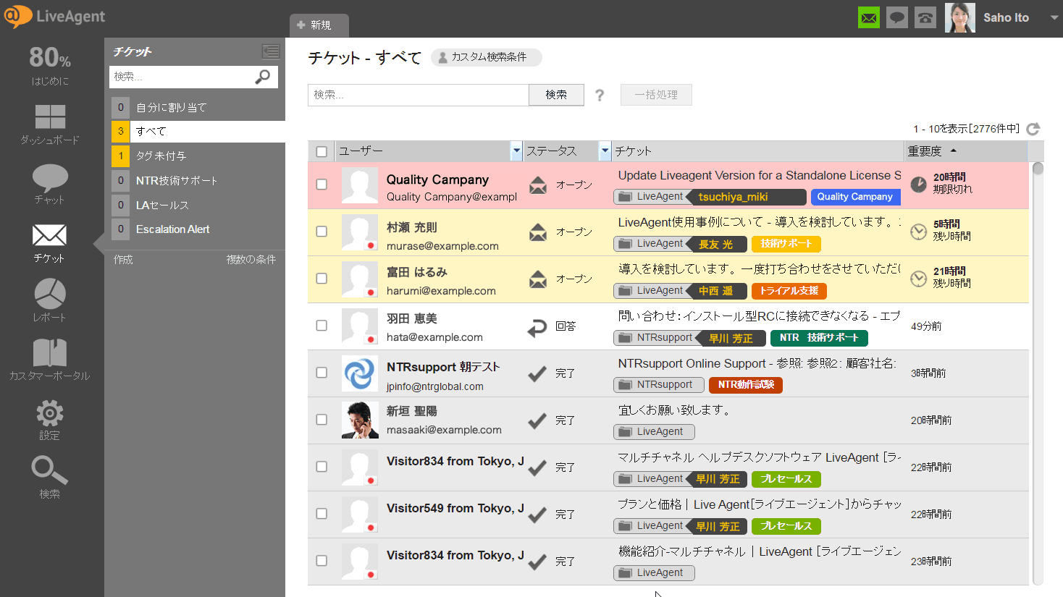Click the orange トライアル支援 tag
This screenshot has width=1063, height=597.
[789, 291]
